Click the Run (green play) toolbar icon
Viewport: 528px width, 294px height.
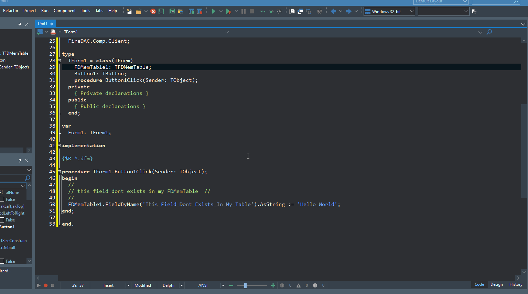click(213, 11)
